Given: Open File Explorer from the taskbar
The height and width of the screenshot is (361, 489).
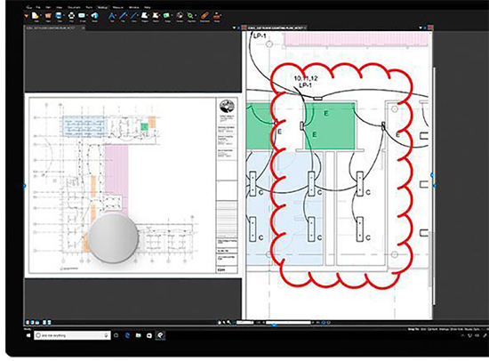Looking at the screenshot, I should [138, 335].
